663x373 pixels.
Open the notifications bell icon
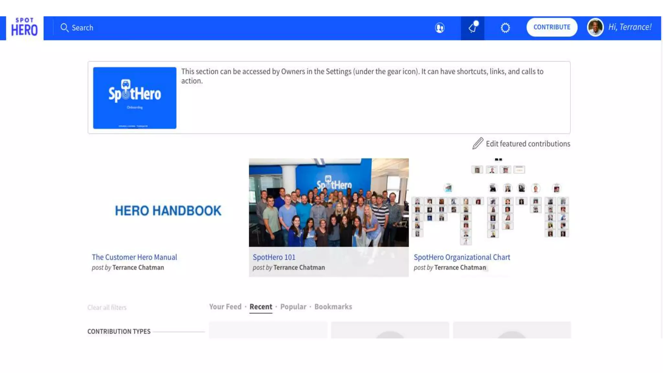[472, 28]
